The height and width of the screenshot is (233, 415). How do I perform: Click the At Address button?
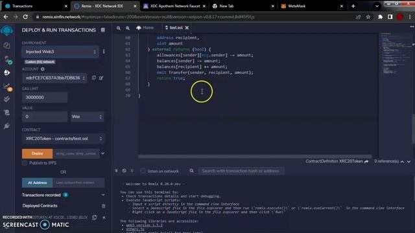tap(38, 183)
